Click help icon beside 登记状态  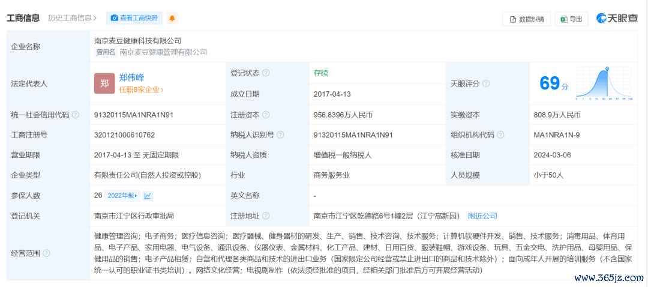point(266,73)
